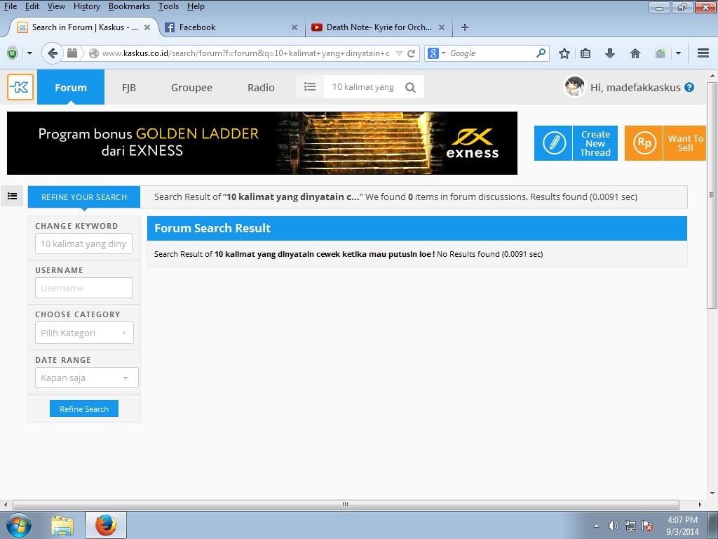Open the downloads arrow icon

click(x=609, y=53)
